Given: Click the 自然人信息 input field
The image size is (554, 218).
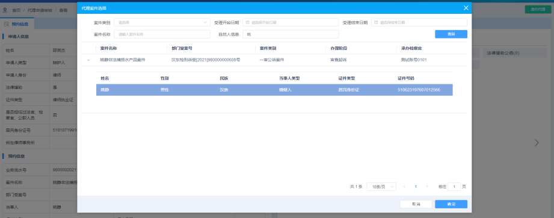Looking at the screenshot, I should coord(291,34).
